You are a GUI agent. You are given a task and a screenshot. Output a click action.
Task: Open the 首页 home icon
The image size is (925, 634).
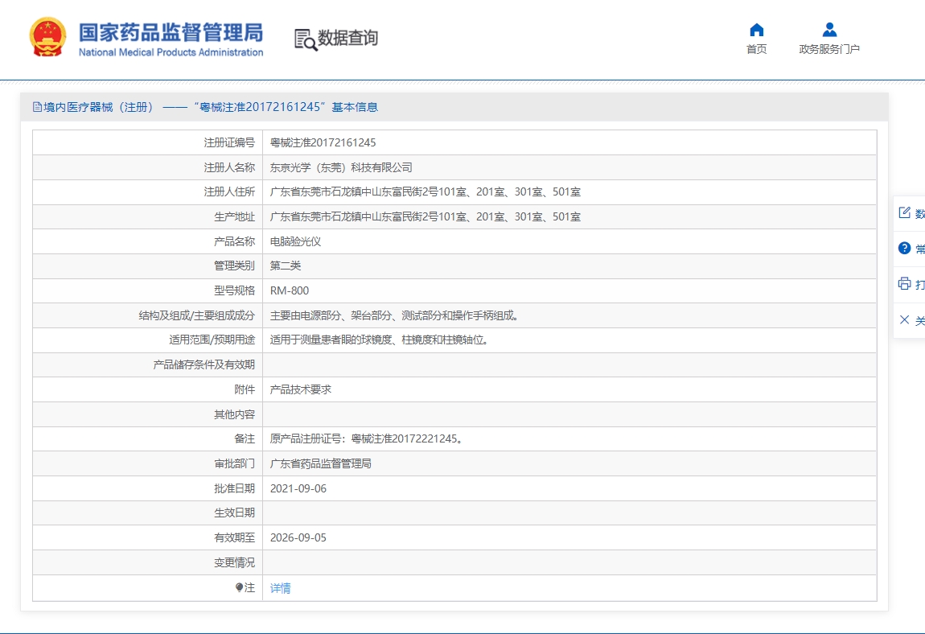pyautogui.click(x=756, y=30)
